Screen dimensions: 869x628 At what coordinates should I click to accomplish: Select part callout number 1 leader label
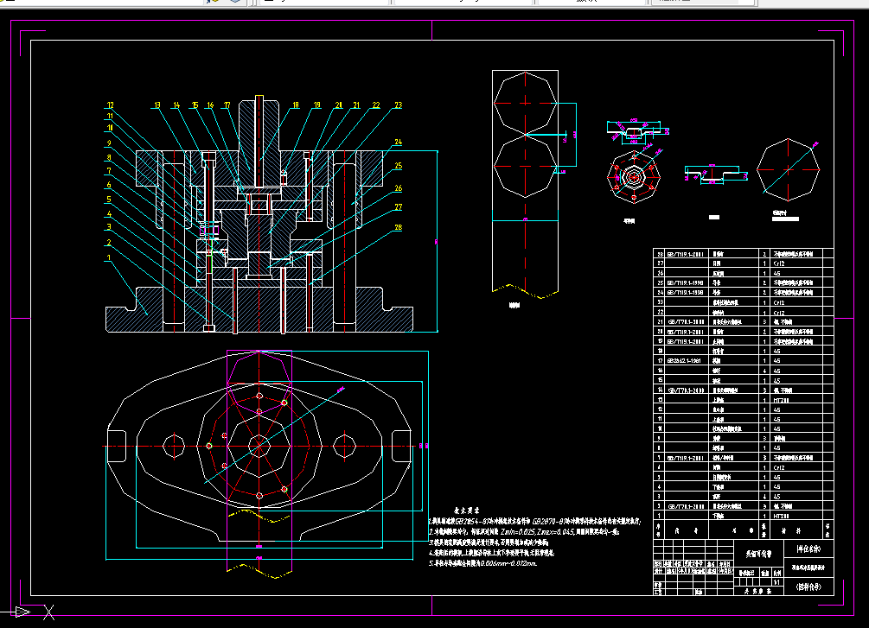[x=109, y=257]
